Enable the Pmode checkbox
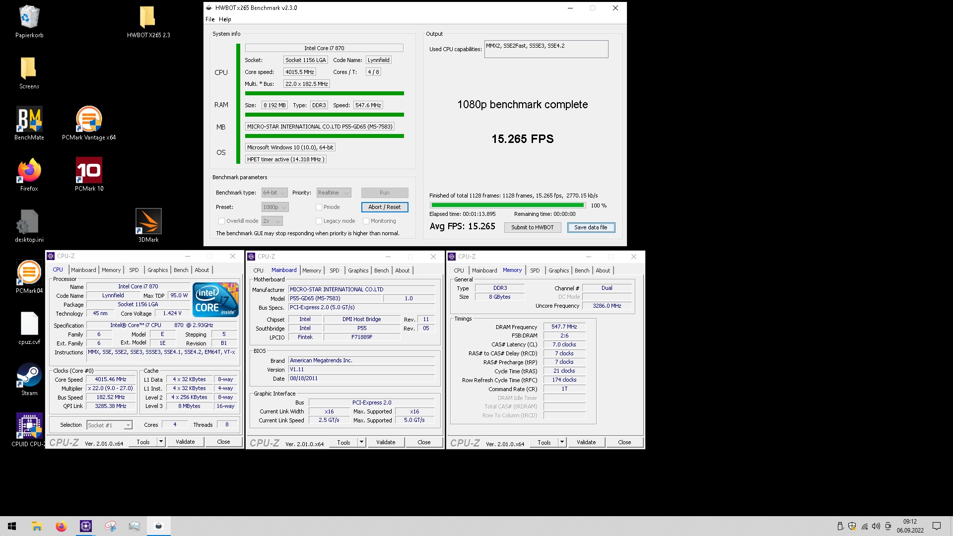Viewport: 953px width, 536px height. (319, 207)
